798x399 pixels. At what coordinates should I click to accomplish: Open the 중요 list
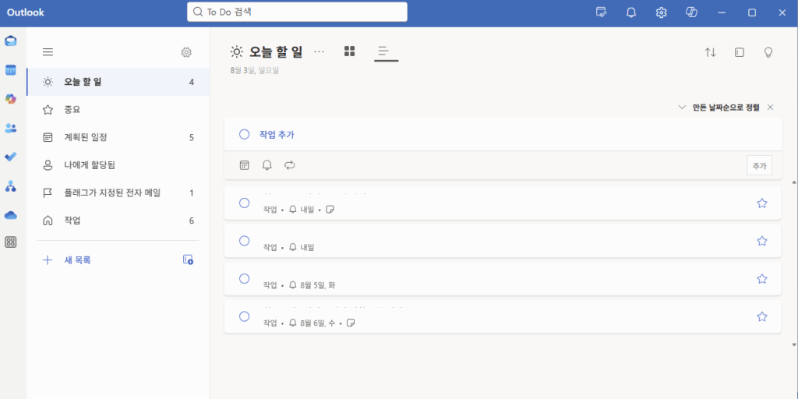pos(118,109)
